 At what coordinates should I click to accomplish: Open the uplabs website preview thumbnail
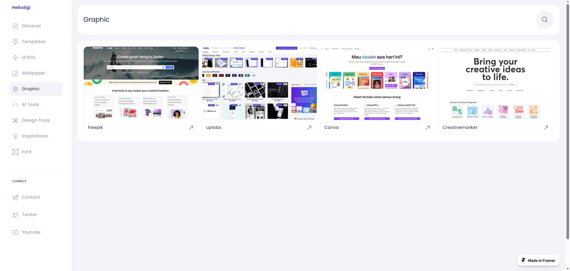click(x=259, y=83)
